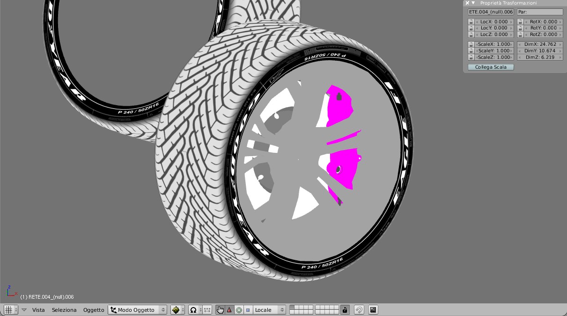Toggle the ScaleY lock icon
The width and height of the screenshot is (567, 316).
(471, 51)
